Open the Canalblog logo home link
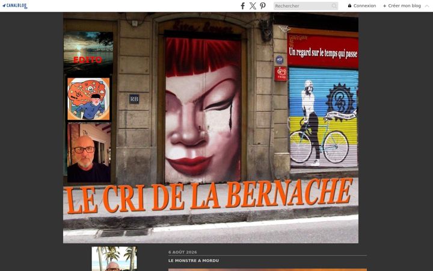 click(x=15, y=6)
